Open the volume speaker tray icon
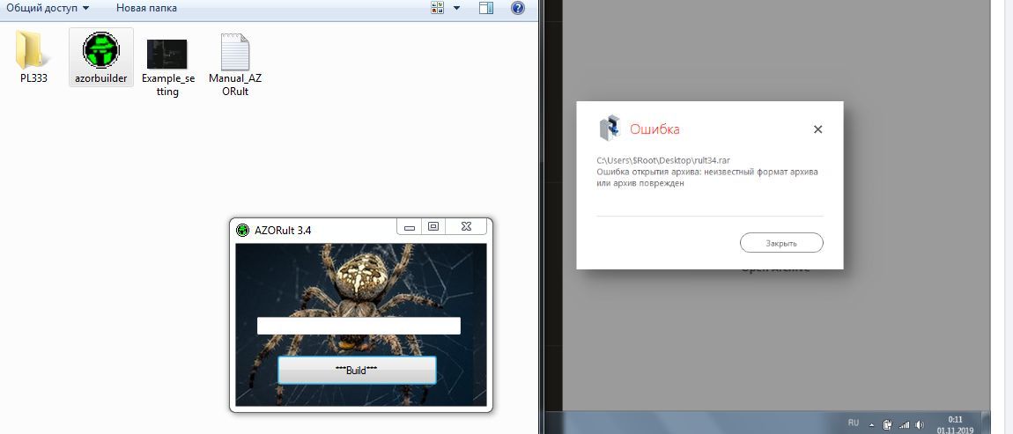 click(920, 424)
